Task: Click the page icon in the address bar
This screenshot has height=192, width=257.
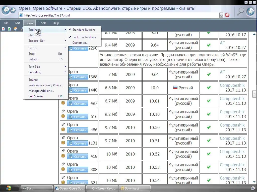Action: (21, 15)
